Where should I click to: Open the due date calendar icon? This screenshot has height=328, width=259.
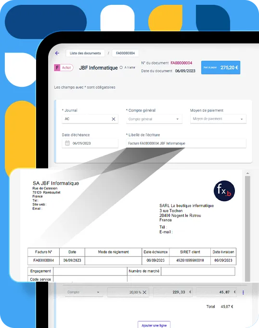pos(67,143)
